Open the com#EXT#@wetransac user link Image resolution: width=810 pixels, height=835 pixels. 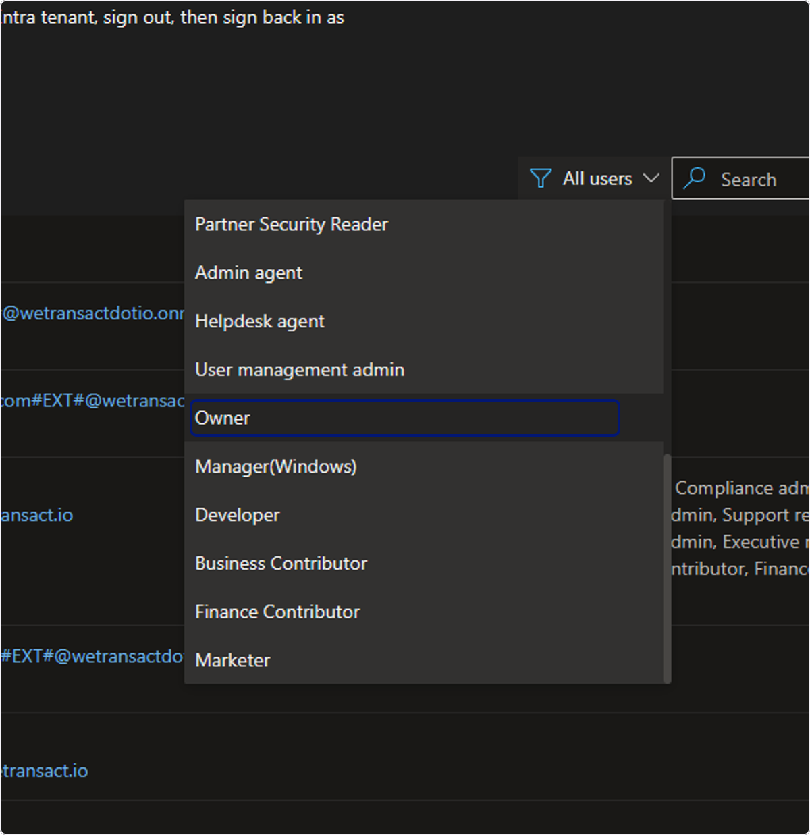(x=93, y=401)
